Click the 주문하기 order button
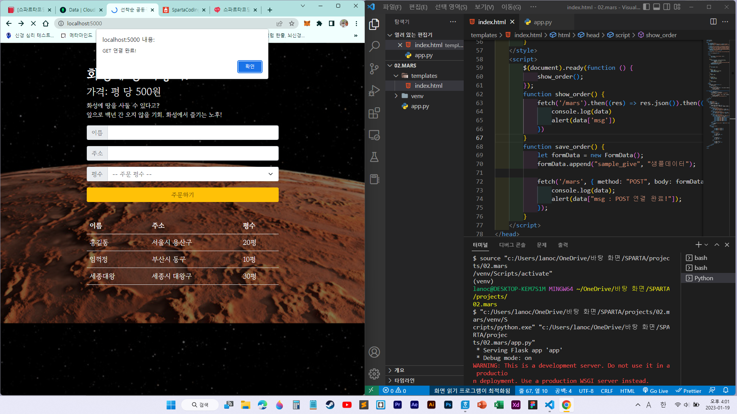 183,195
